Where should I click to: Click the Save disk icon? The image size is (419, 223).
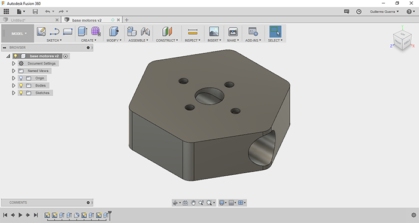click(x=35, y=11)
